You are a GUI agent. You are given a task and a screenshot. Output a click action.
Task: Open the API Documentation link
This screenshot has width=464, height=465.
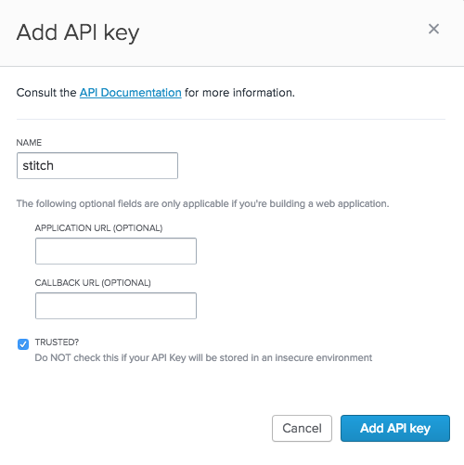point(131,93)
